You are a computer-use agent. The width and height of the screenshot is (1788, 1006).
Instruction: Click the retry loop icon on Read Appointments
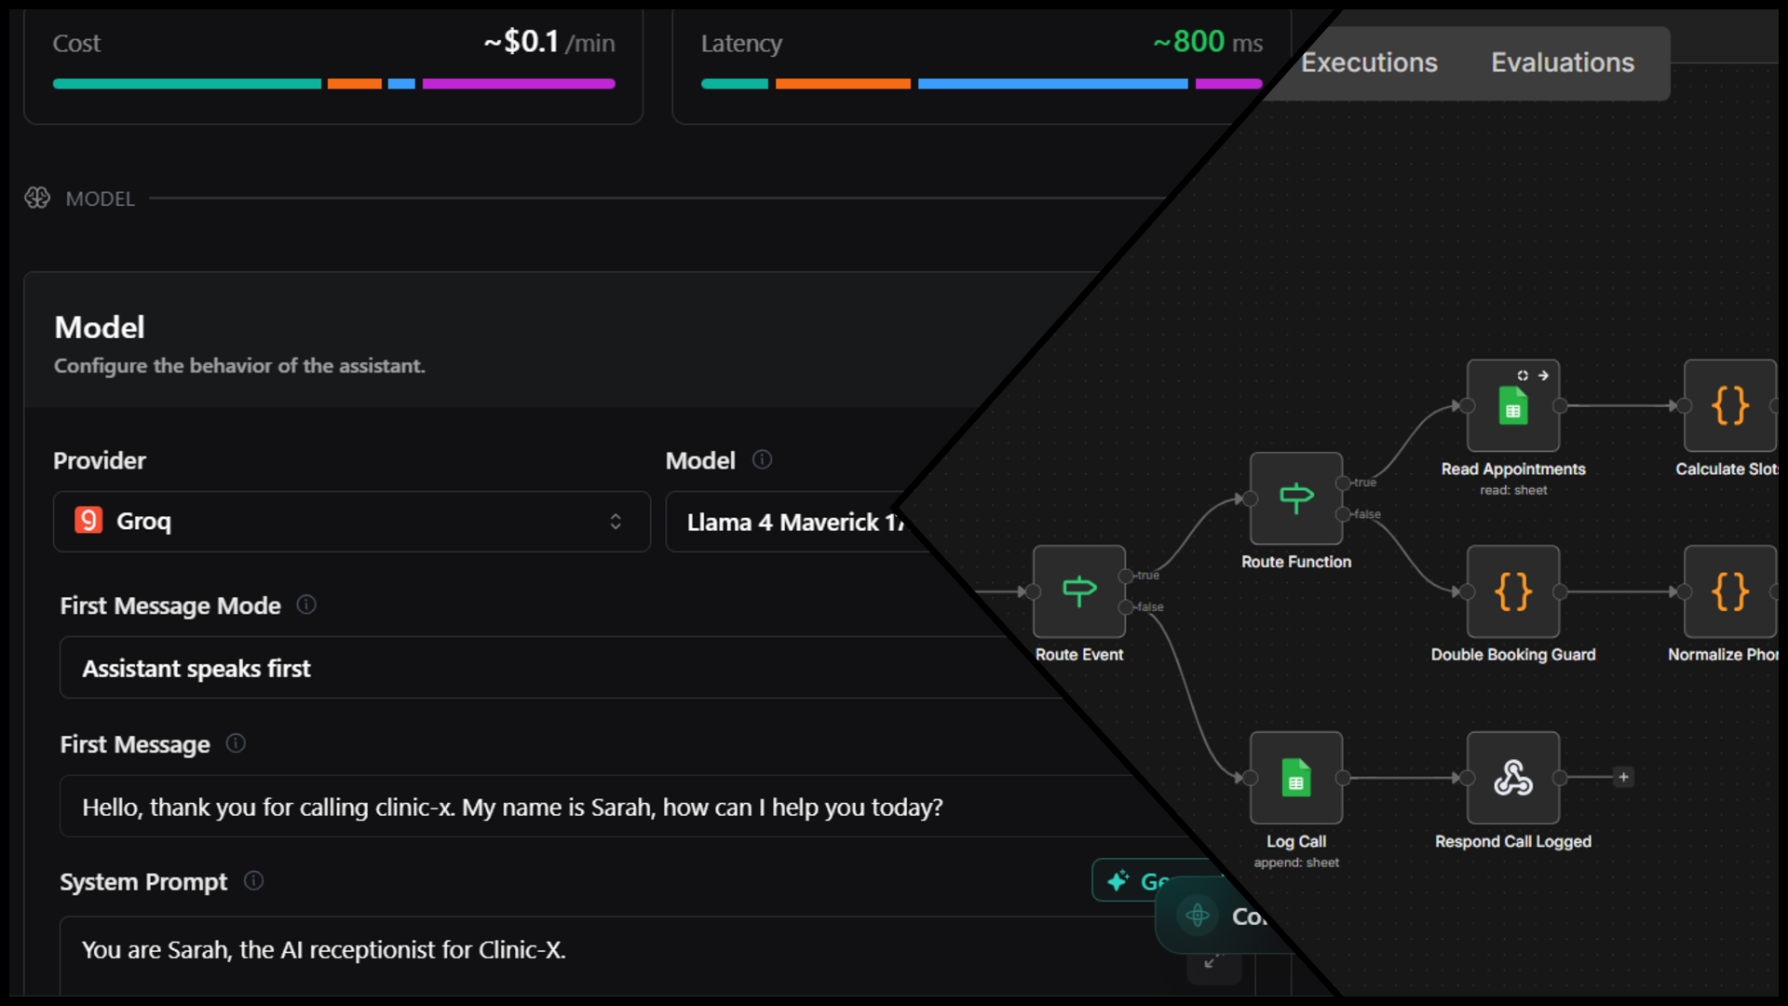click(1522, 375)
